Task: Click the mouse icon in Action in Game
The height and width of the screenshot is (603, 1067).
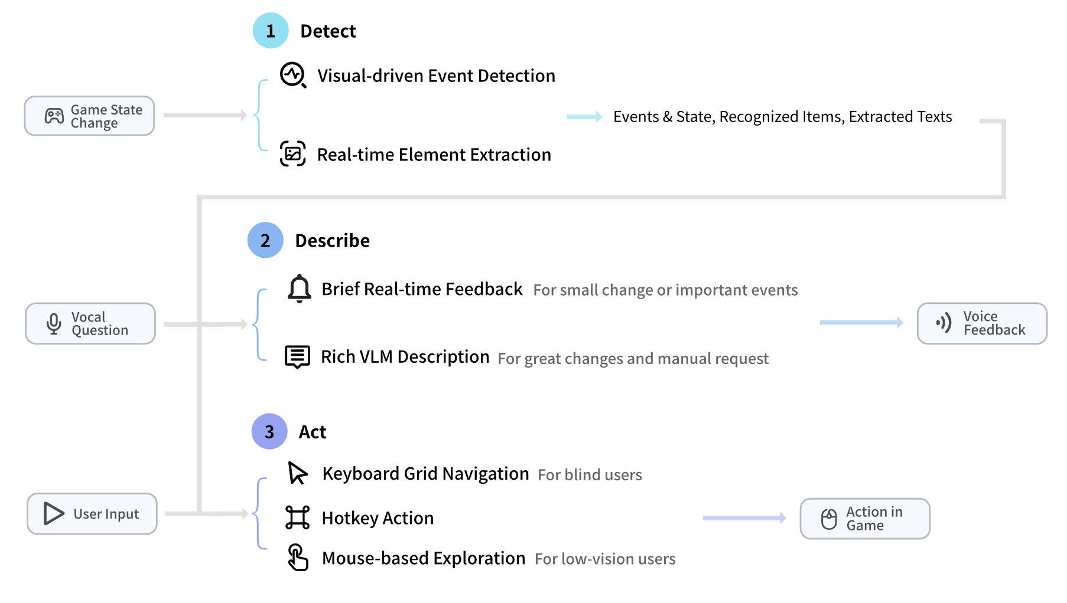Action: click(829, 519)
